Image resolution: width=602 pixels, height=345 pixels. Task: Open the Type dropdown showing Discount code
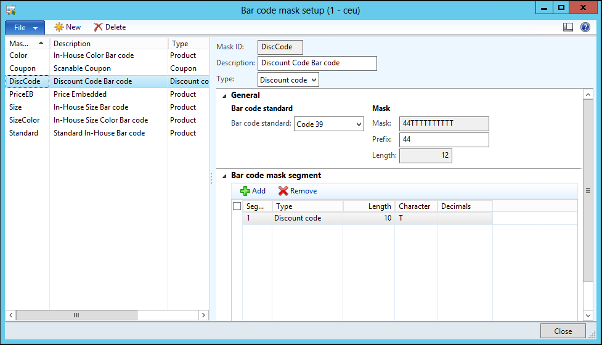[x=288, y=79]
